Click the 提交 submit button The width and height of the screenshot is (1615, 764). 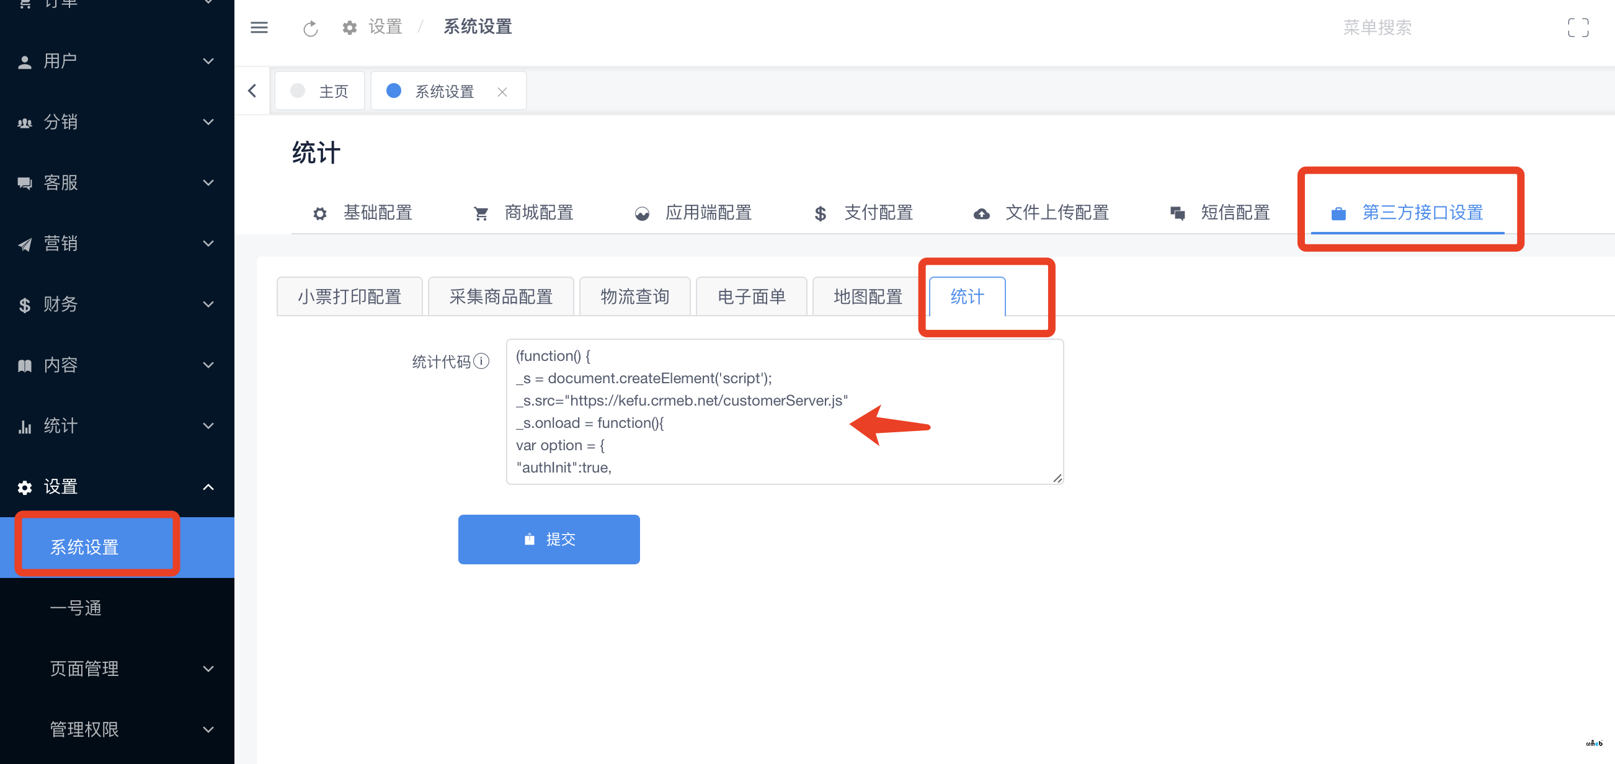549,540
